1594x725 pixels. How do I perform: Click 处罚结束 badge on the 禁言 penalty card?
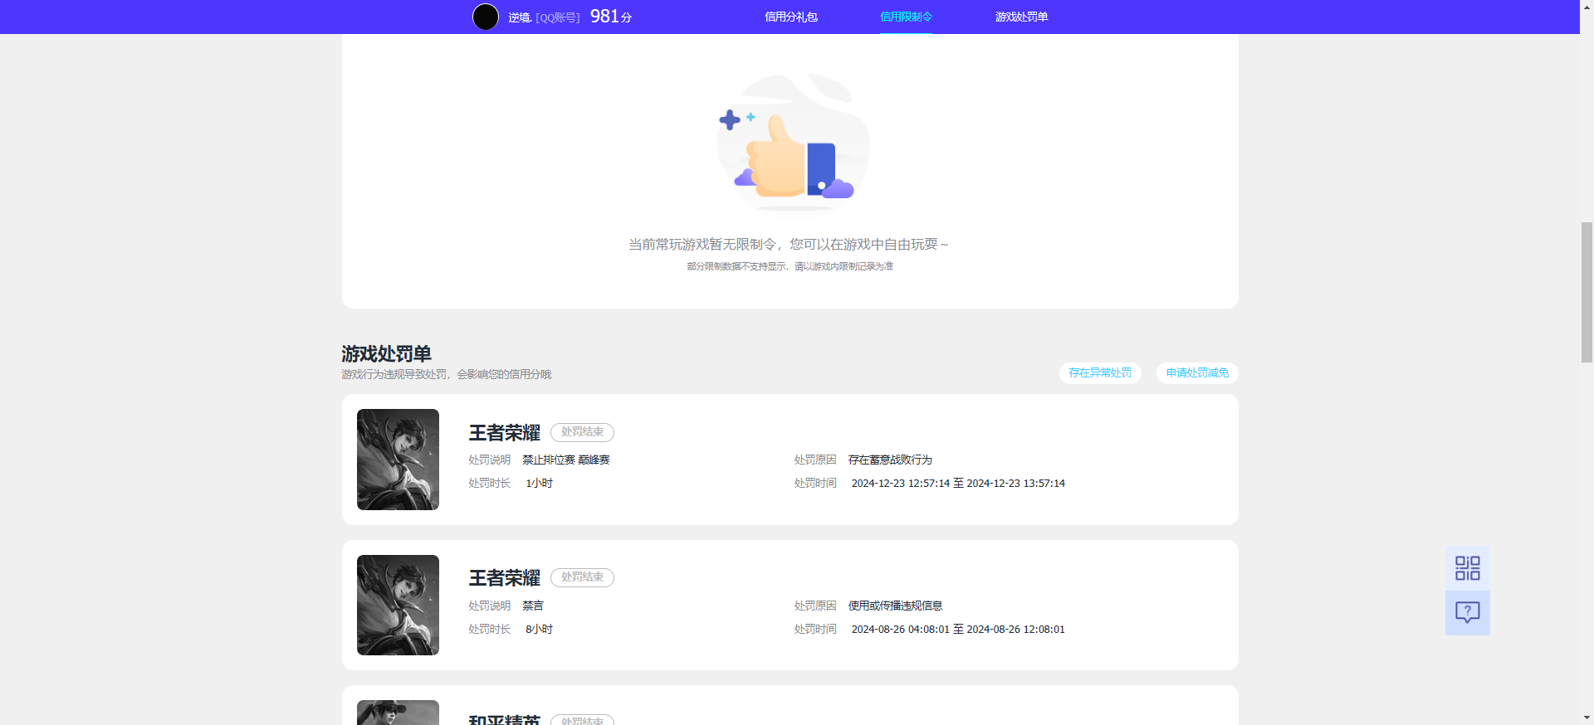[582, 577]
